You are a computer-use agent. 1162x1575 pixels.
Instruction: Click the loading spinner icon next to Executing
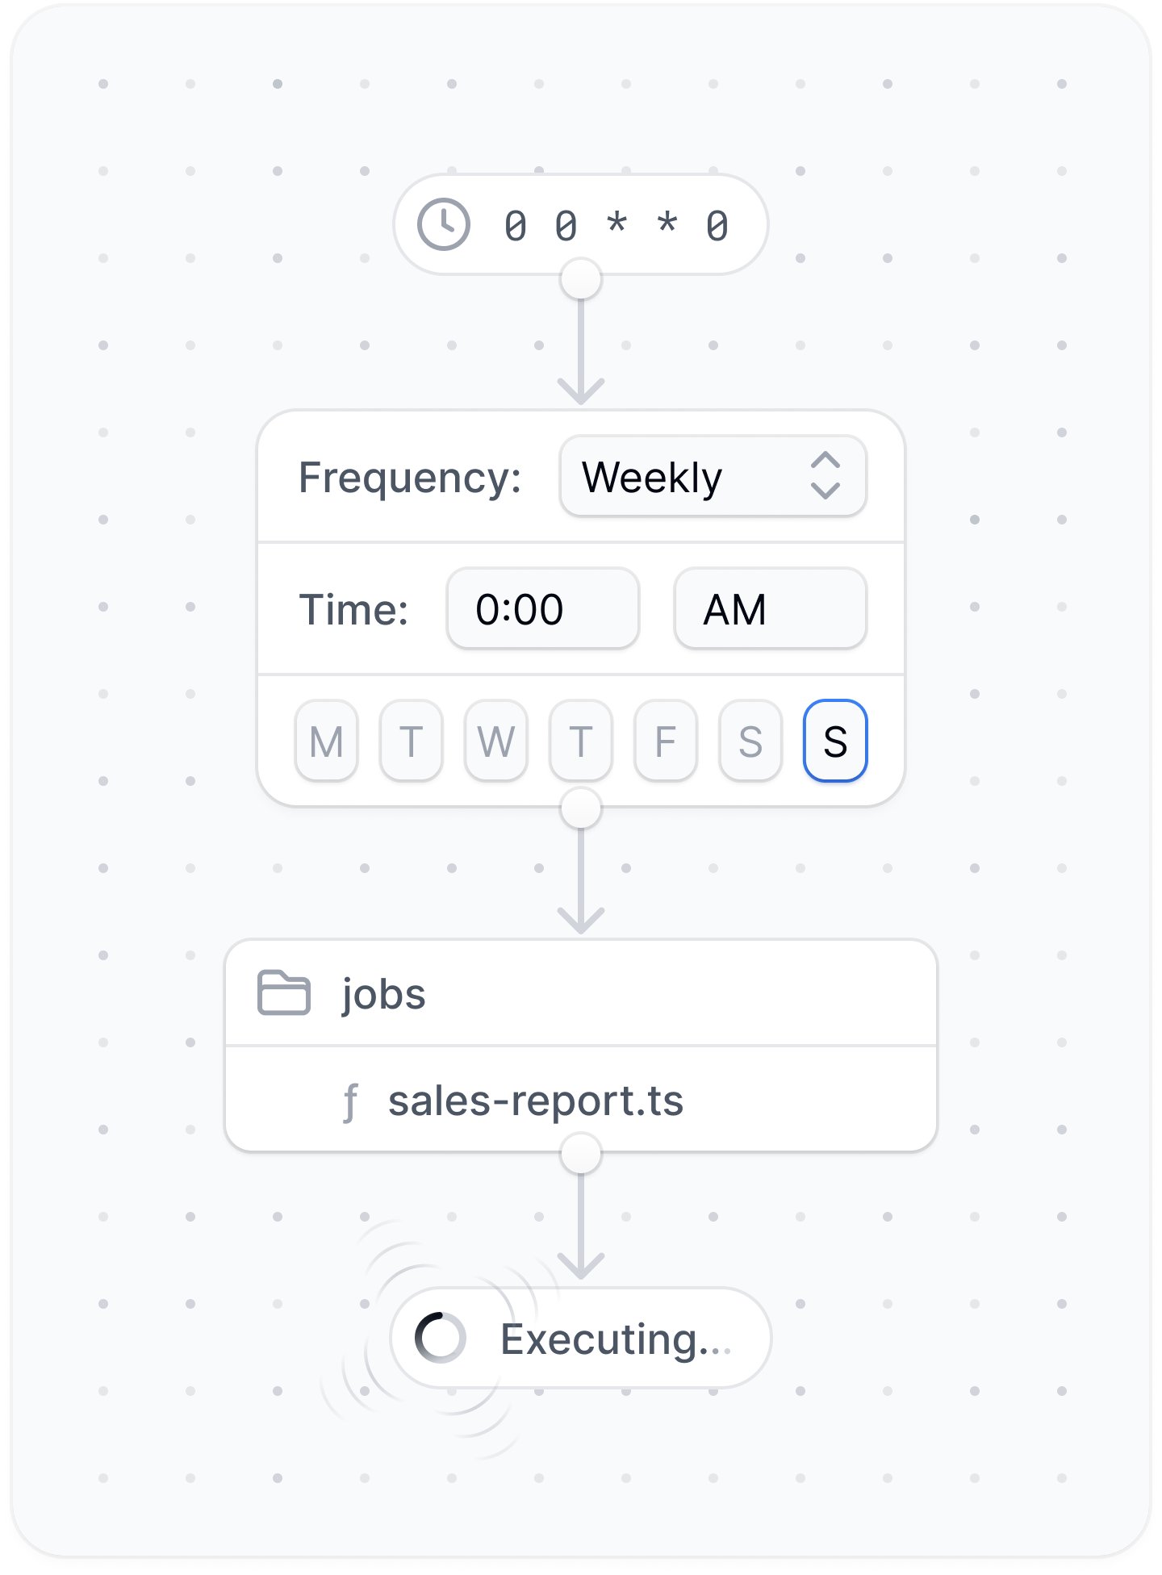441,1338
